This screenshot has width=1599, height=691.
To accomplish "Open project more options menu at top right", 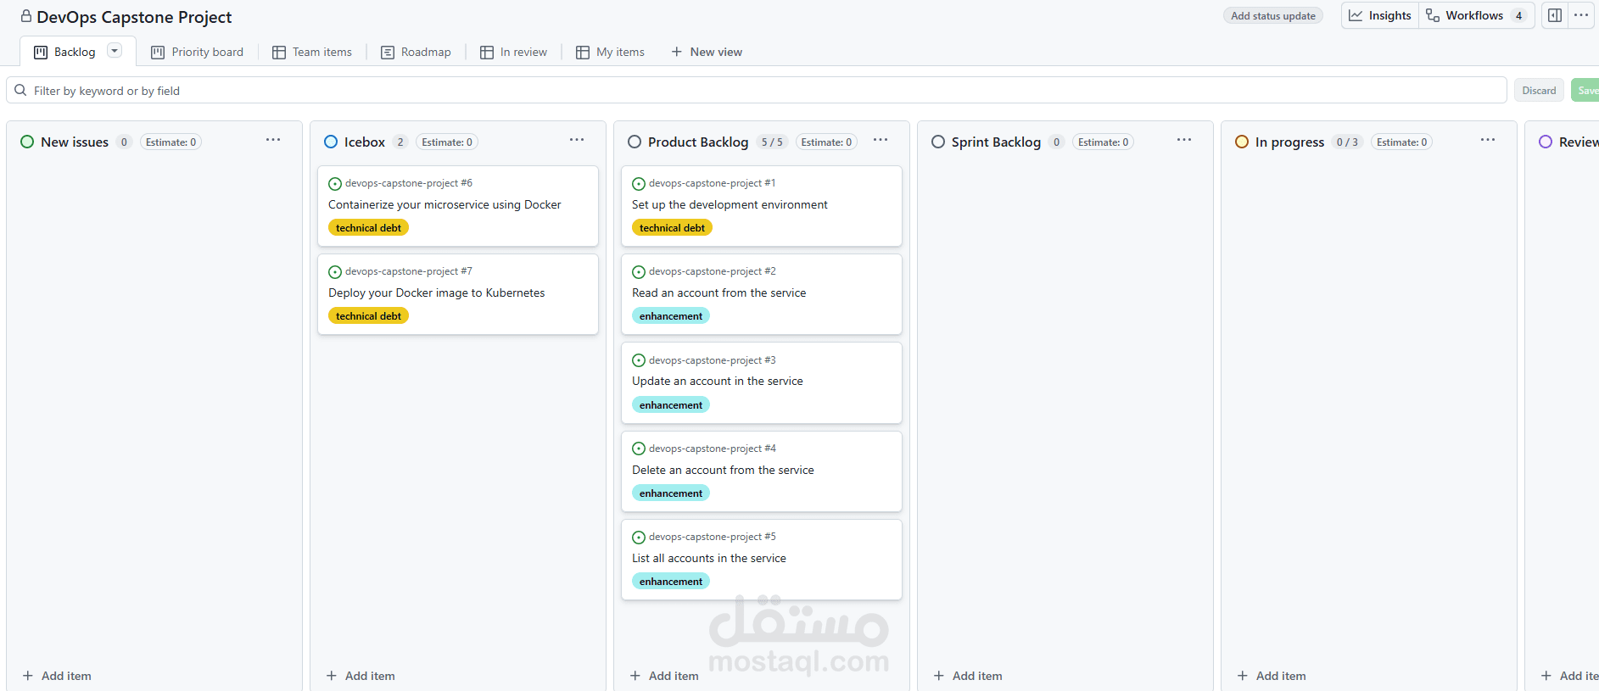I will click(1581, 15).
